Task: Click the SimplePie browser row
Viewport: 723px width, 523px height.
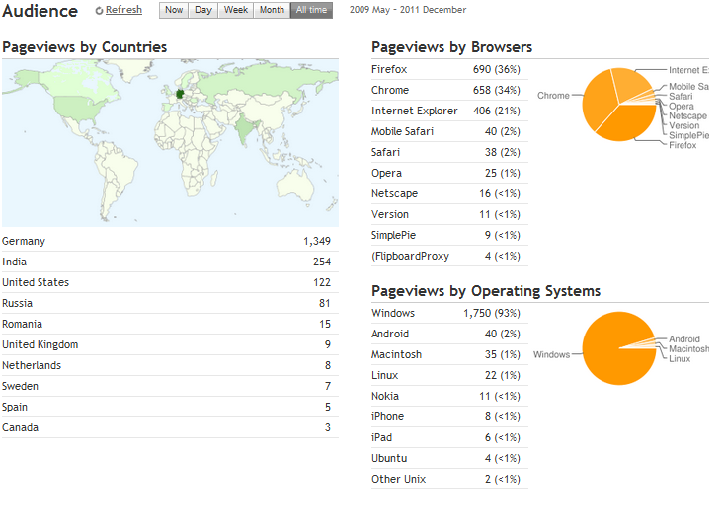Action: coord(449,235)
